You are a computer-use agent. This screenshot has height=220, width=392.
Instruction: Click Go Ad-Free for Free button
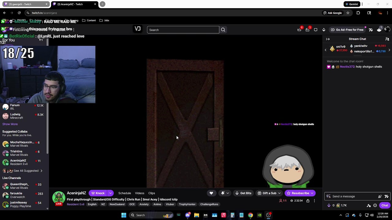(x=347, y=30)
